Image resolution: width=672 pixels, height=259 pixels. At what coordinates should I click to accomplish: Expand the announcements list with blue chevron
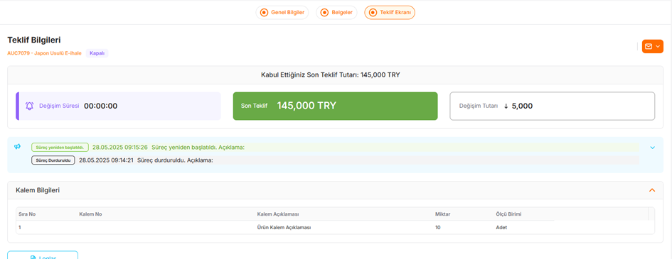click(x=653, y=148)
